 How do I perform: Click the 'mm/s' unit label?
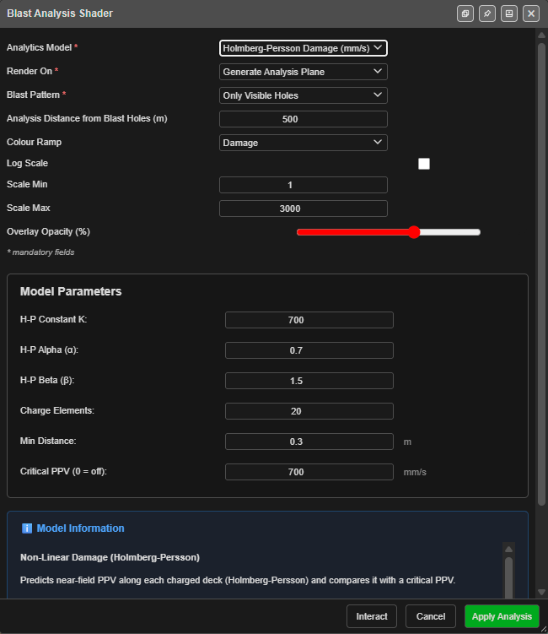tap(415, 472)
